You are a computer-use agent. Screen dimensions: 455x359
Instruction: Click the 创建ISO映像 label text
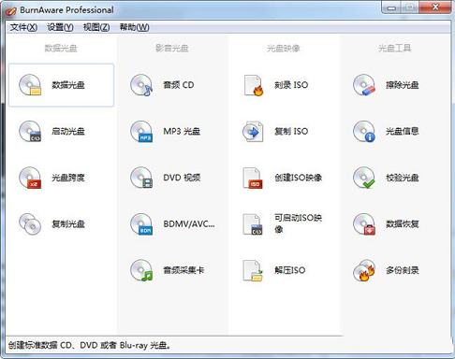pyautogui.click(x=298, y=178)
